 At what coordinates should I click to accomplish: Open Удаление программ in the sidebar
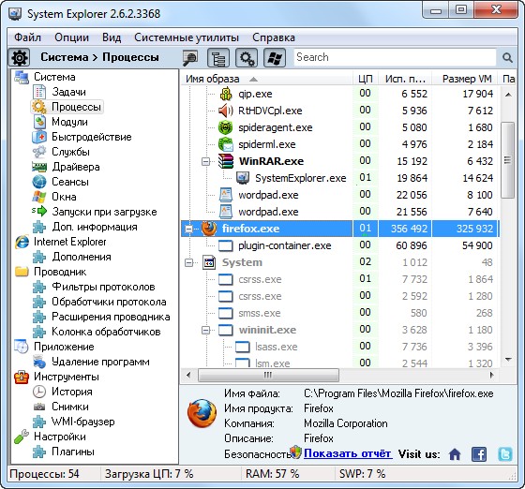pos(100,362)
